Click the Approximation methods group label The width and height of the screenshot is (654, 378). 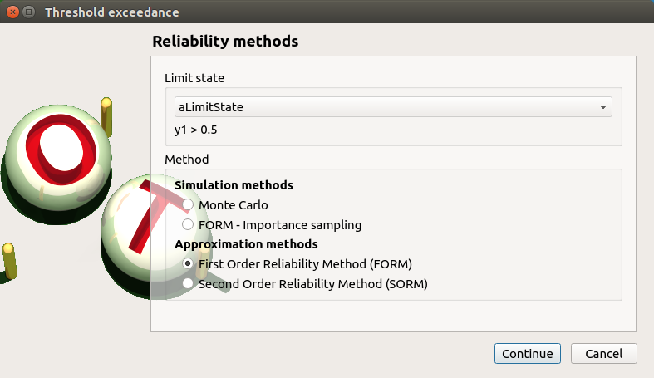coord(246,244)
